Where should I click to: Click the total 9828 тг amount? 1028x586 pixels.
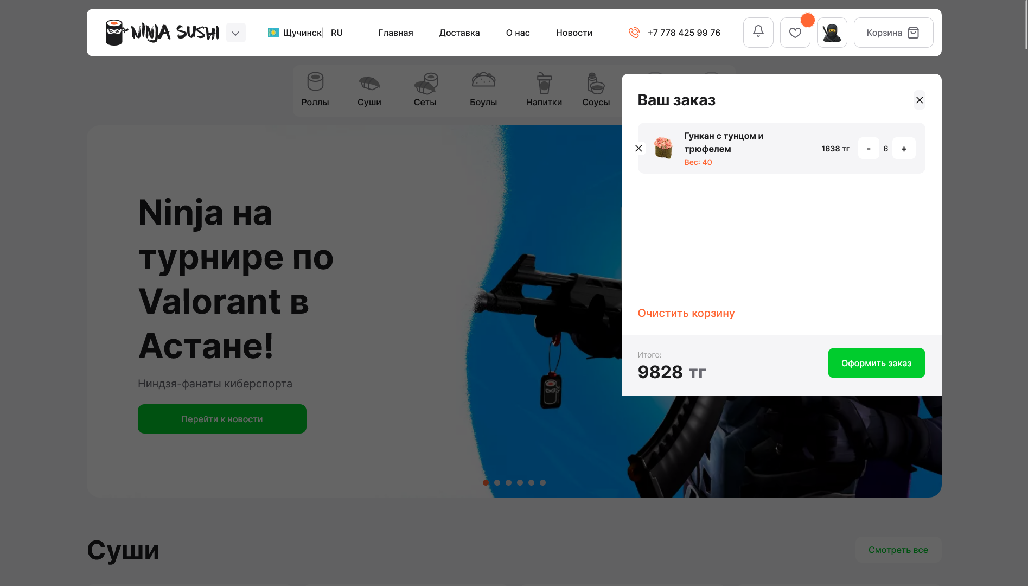pyautogui.click(x=672, y=372)
